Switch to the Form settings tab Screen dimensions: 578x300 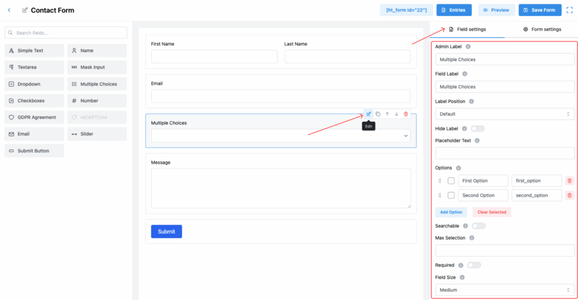point(542,29)
